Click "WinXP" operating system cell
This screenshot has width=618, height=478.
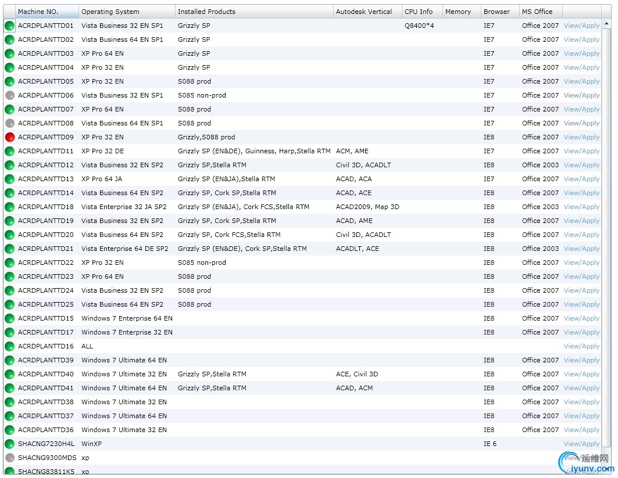[x=91, y=444]
